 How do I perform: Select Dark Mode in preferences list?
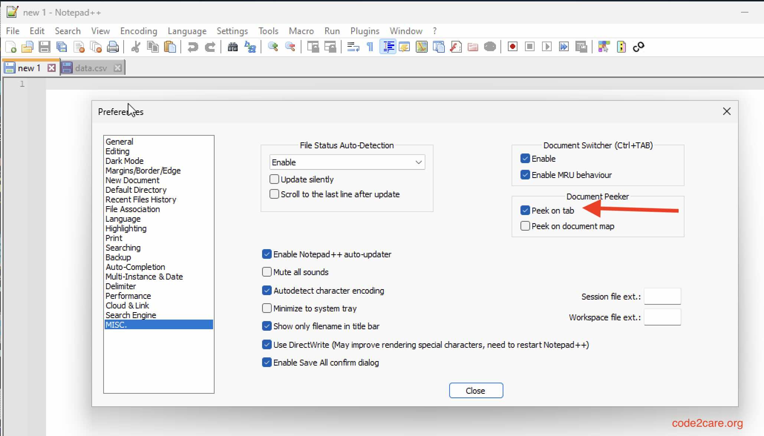(124, 161)
